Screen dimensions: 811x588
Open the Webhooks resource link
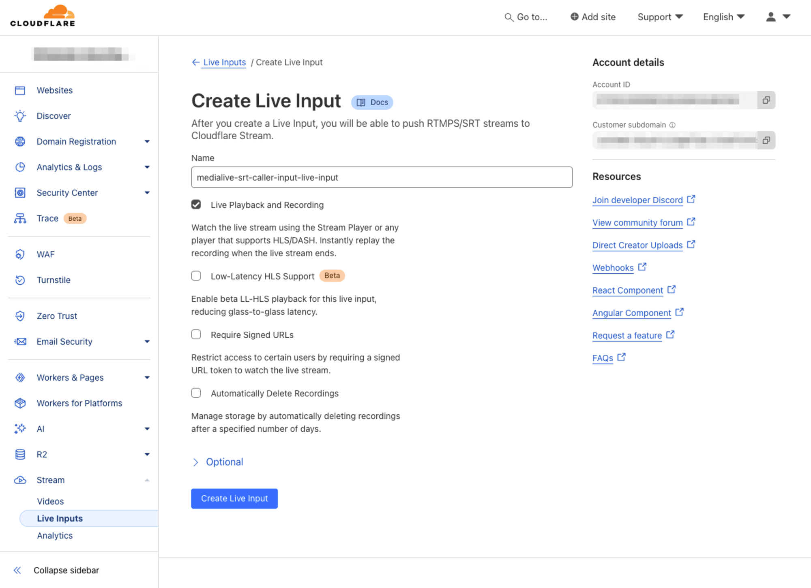coord(619,268)
